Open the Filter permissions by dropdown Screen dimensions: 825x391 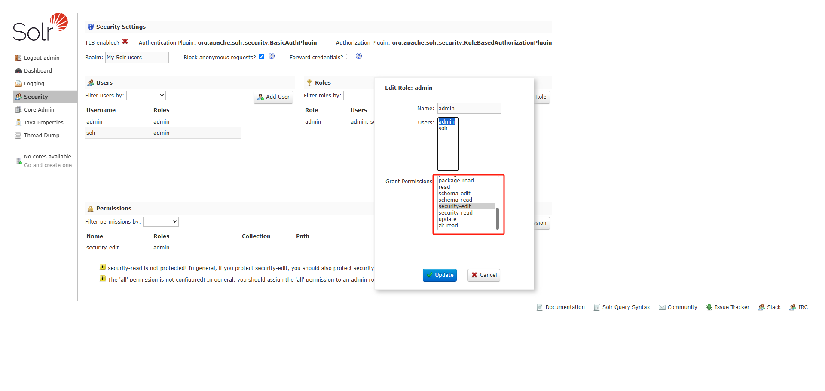pyautogui.click(x=161, y=222)
